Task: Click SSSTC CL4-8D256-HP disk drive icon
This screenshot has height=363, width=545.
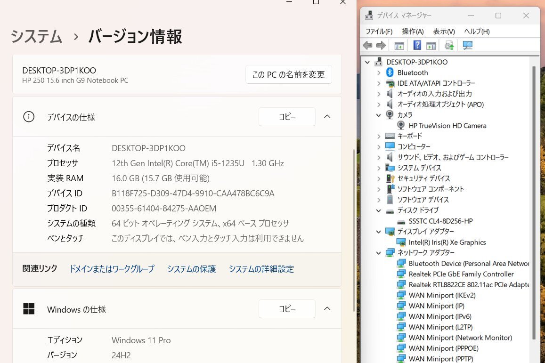Action: pyautogui.click(x=401, y=222)
